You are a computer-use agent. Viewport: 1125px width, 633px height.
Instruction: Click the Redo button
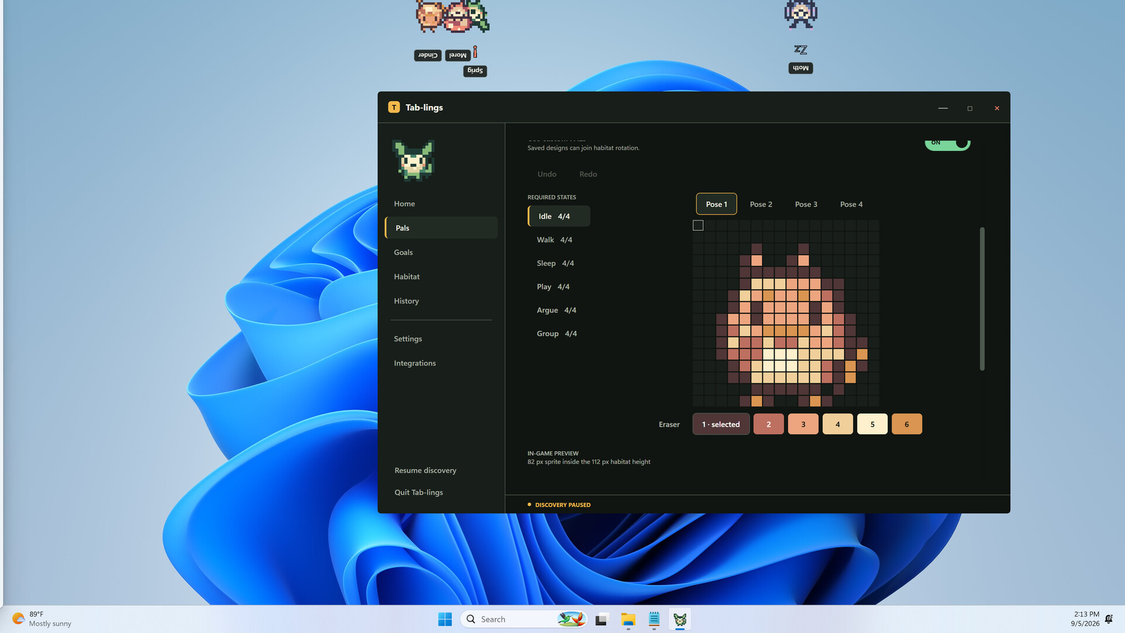(588, 174)
